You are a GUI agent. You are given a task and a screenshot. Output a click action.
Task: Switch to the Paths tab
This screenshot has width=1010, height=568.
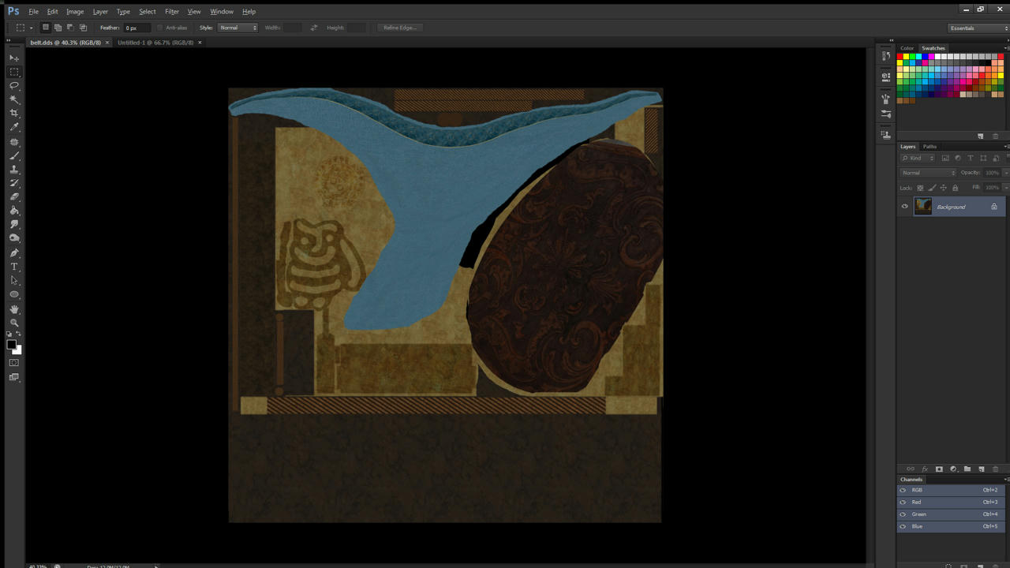tap(930, 147)
